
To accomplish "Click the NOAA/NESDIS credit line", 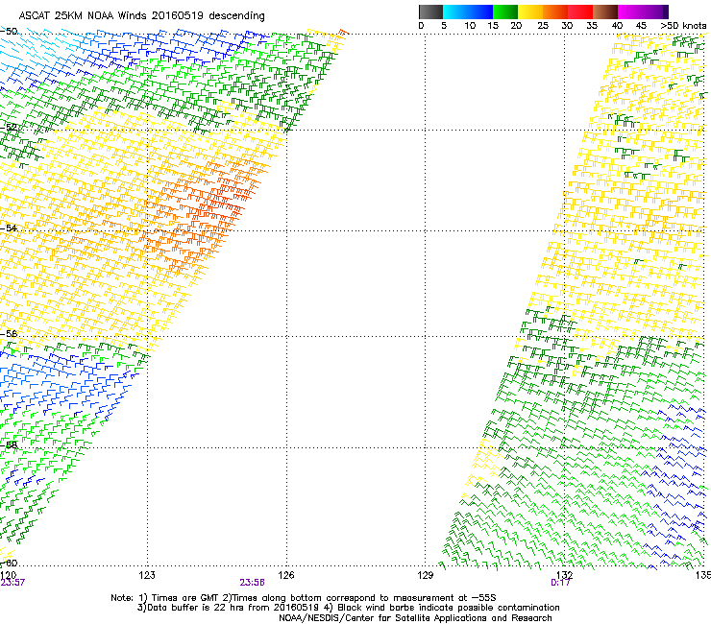I will coord(415,618).
